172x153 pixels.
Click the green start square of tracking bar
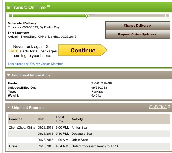10,16
